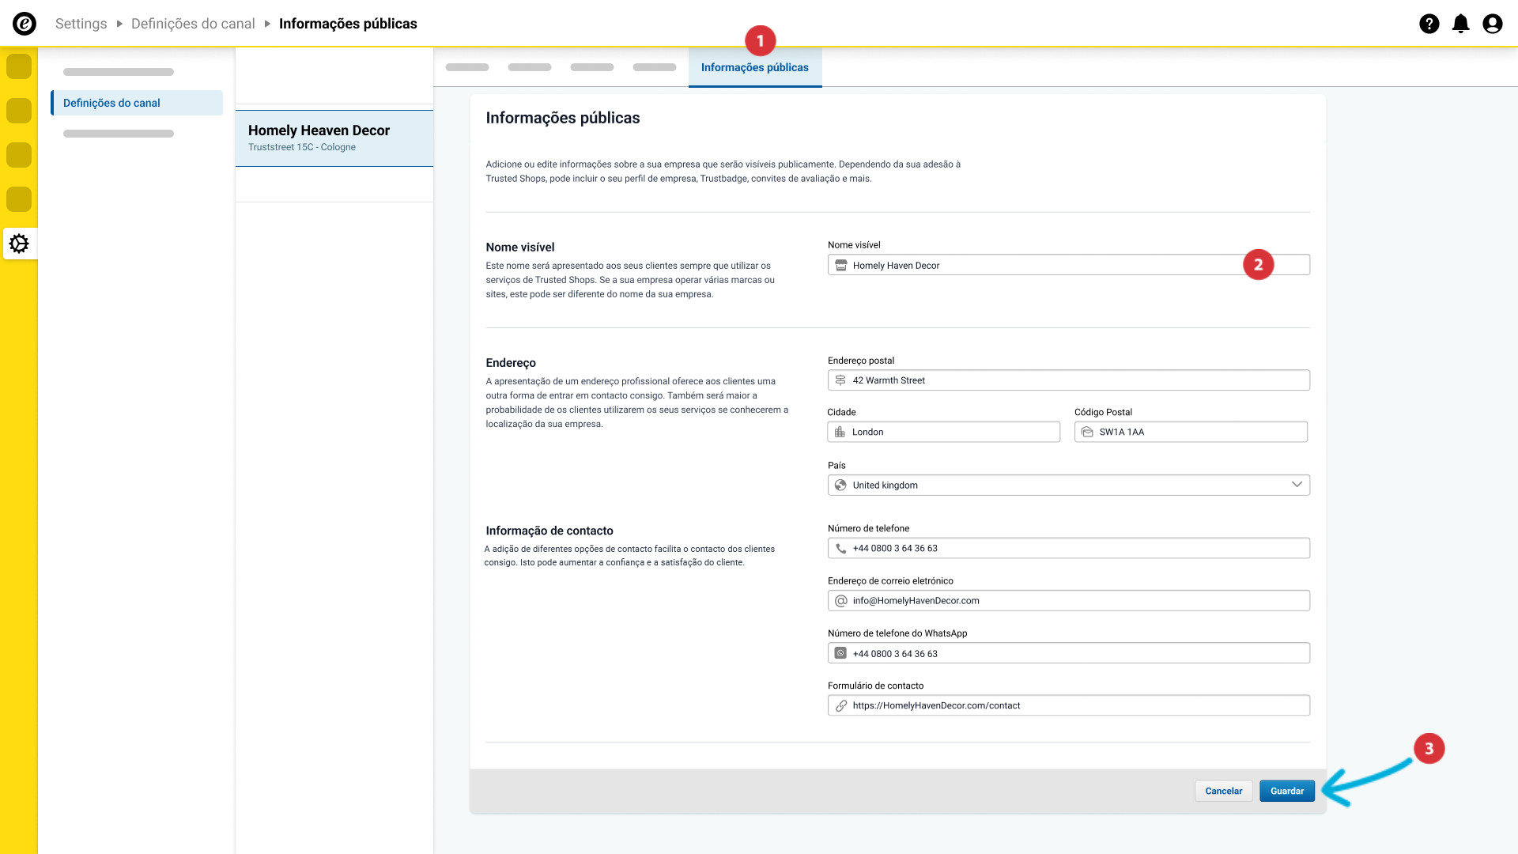1518x854 pixels.
Task: Open the user account profile icon
Action: click(1492, 24)
